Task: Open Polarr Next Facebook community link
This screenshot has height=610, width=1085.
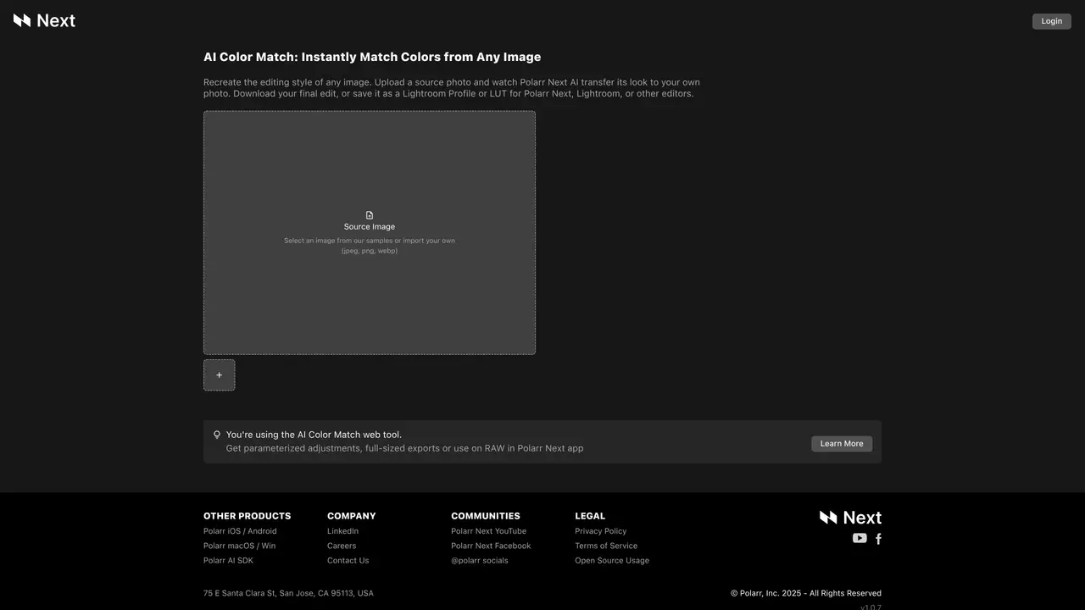Action: coord(491,546)
